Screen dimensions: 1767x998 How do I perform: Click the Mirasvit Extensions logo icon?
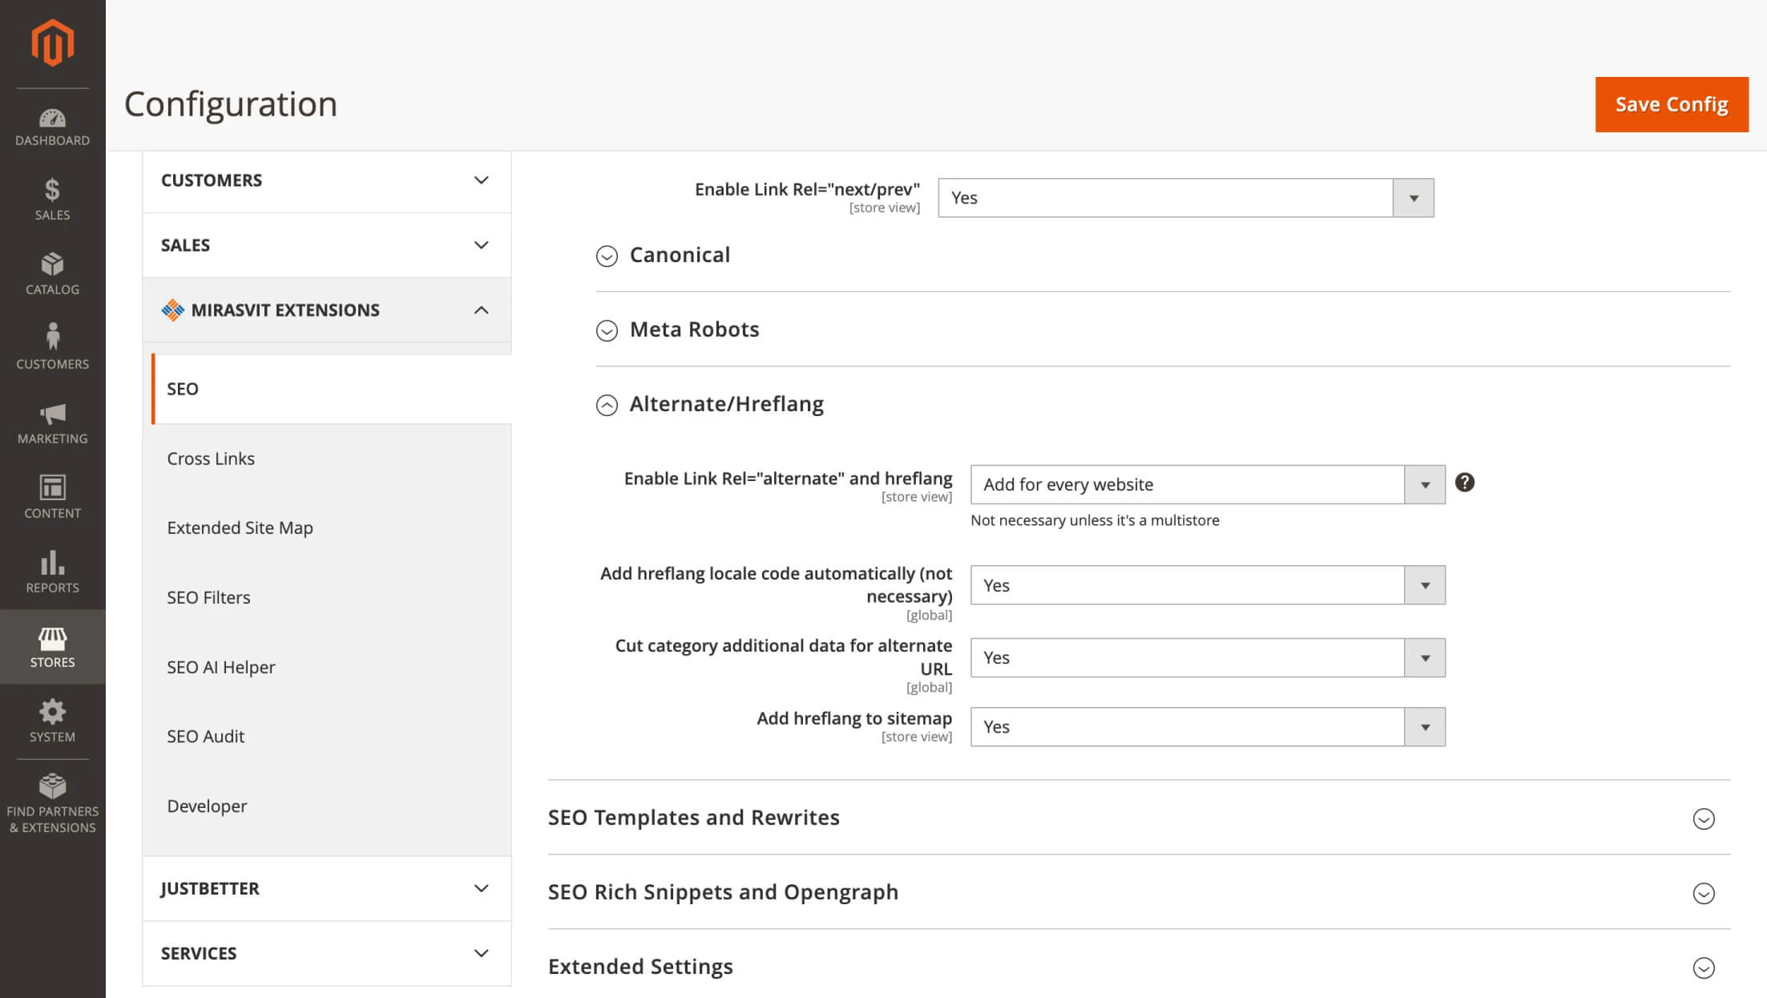173,310
